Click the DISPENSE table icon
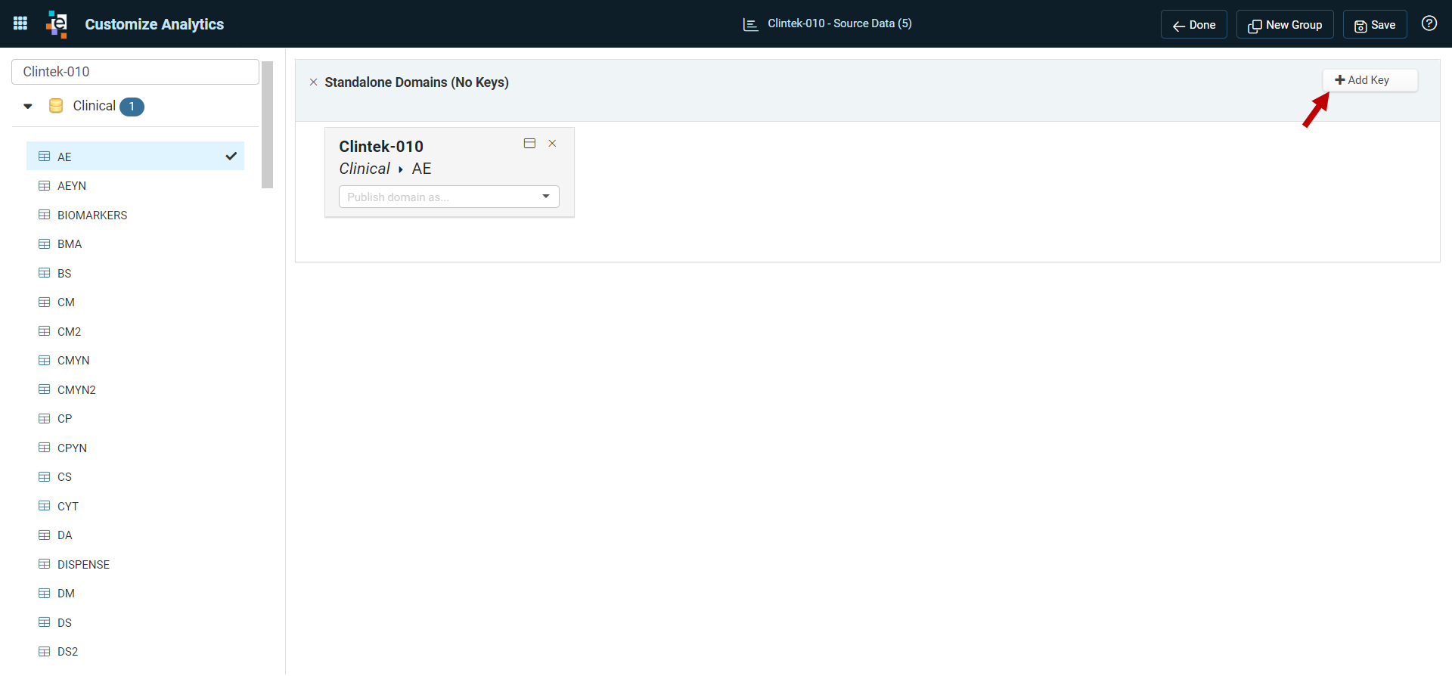Image resolution: width=1452 pixels, height=676 pixels. point(45,564)
